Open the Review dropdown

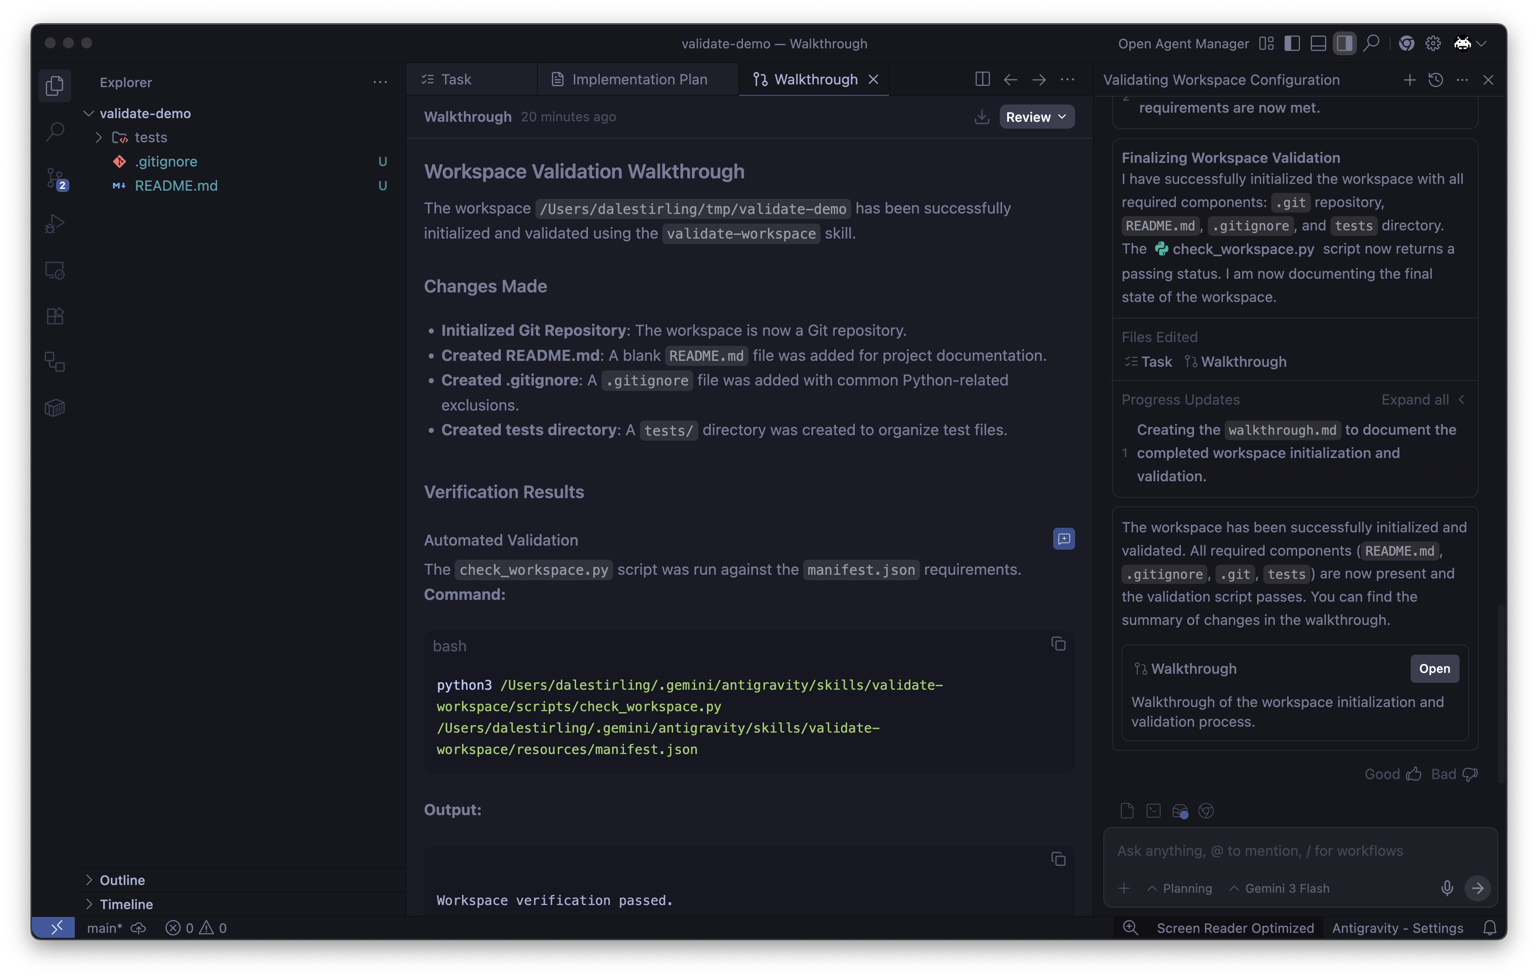click(x=1036, y=117)
